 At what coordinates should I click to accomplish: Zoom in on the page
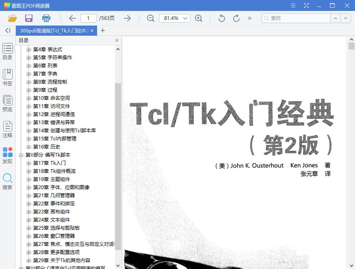(x=199, y=18)
